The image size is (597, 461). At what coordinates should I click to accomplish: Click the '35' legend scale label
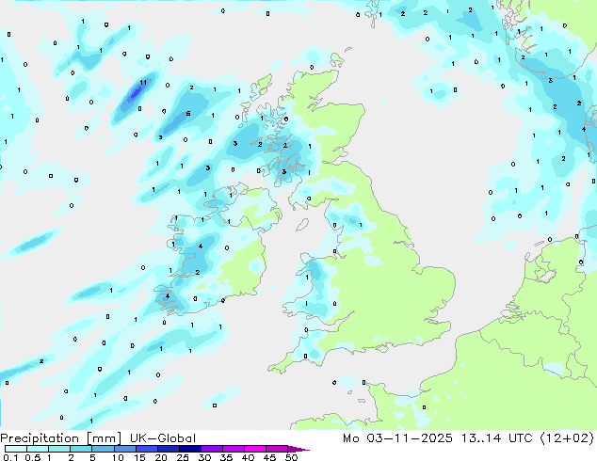tap(226, 457)
